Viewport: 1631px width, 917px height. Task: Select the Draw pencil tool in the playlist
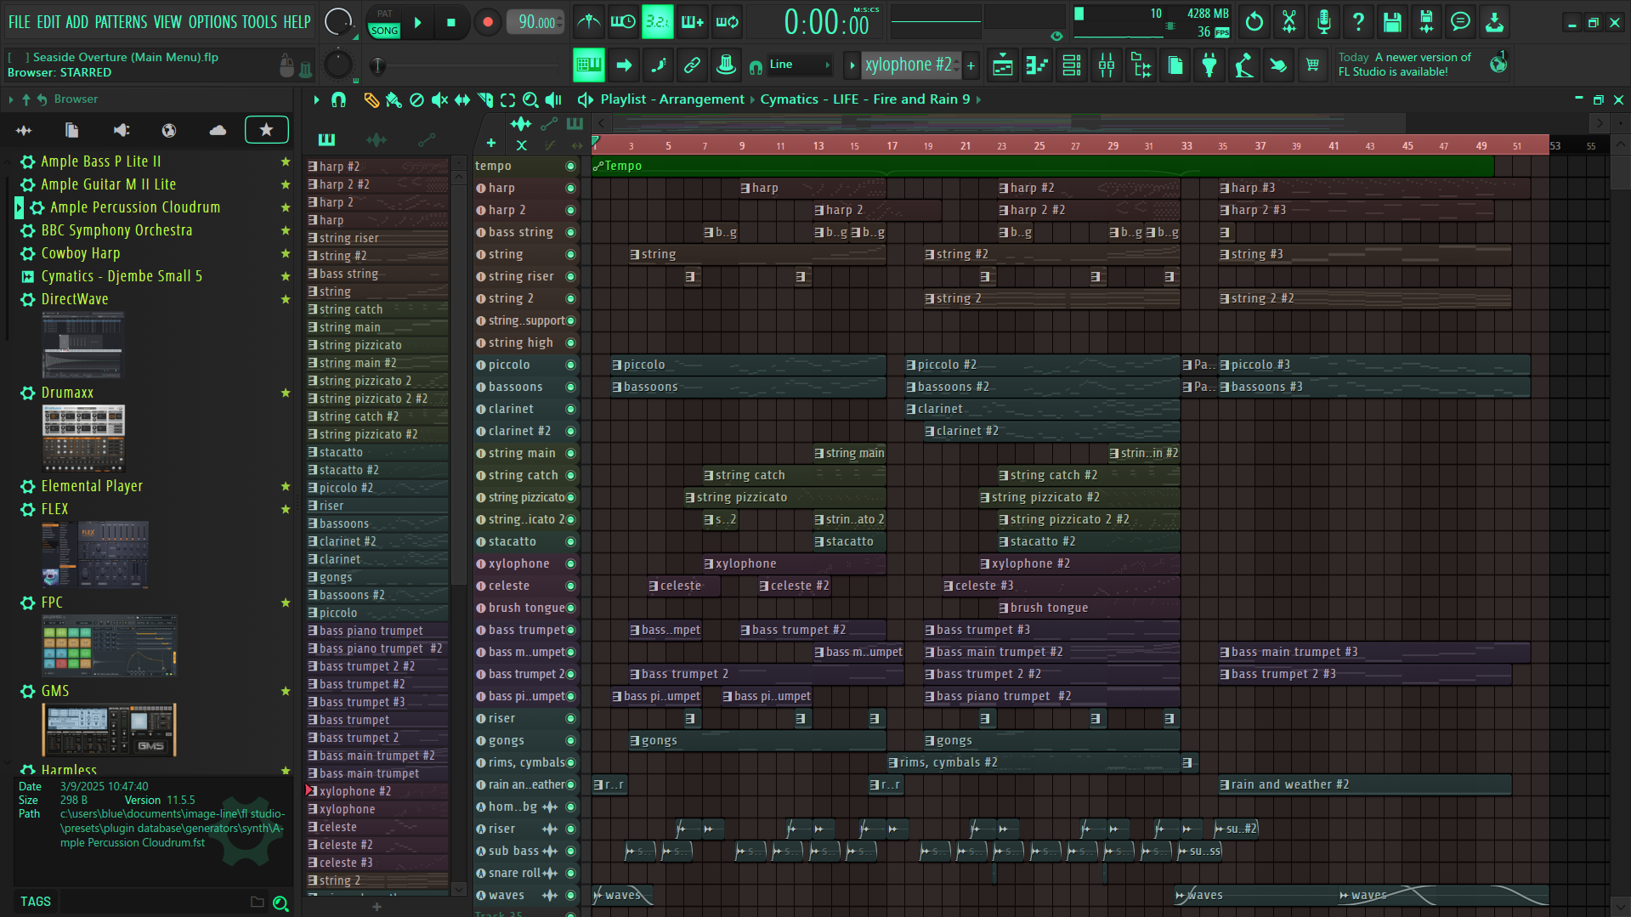coord(371,99)
